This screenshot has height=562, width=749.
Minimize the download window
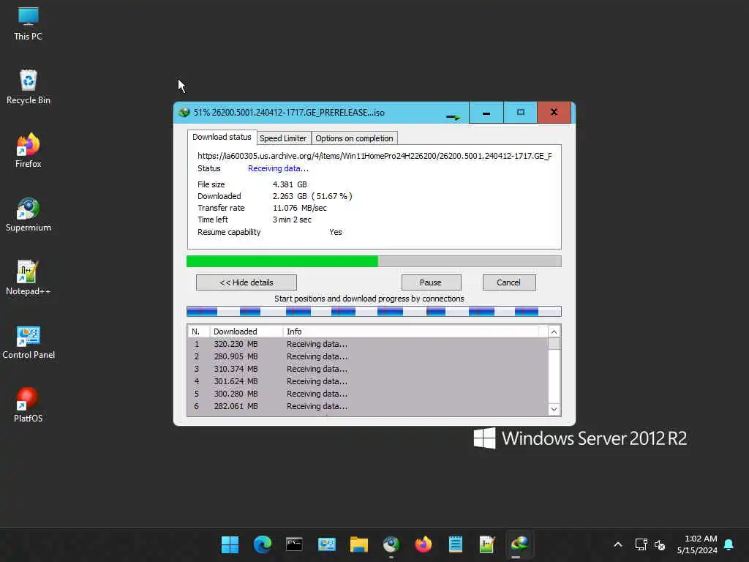(x=486, y=113)
